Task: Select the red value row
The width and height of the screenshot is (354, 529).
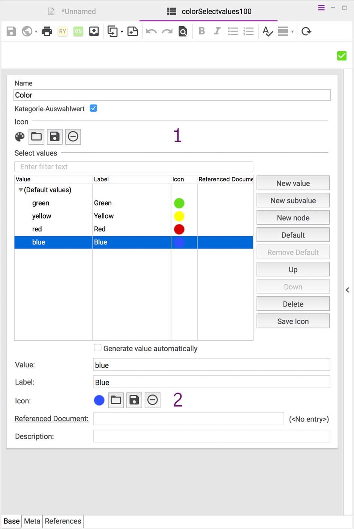Action: pos(133,229)
